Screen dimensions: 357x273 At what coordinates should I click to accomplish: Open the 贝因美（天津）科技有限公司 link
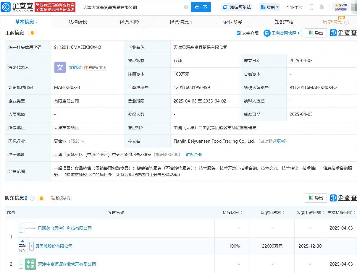click(65, 228)
